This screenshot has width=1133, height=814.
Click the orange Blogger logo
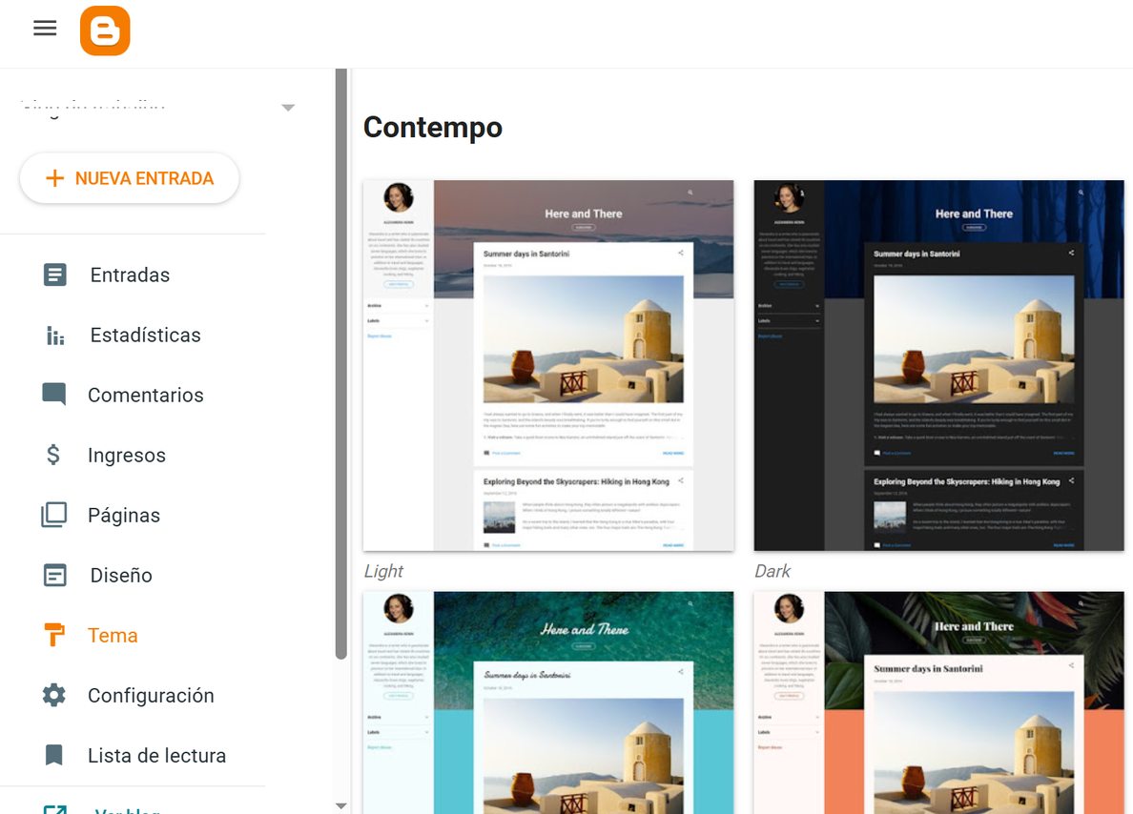[105, 31]
